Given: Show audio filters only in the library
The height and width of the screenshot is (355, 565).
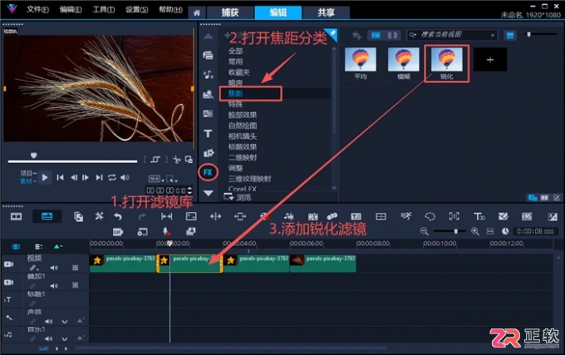Looking at the screenshot, I should 392,35.
